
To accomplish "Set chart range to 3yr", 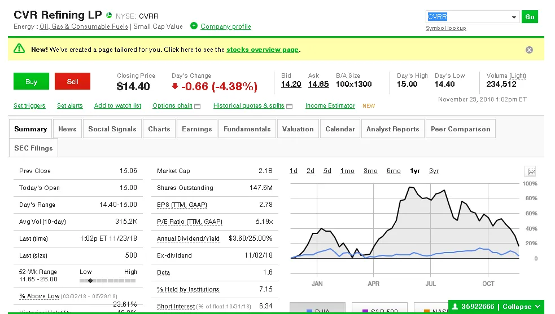I will (434, 171).
